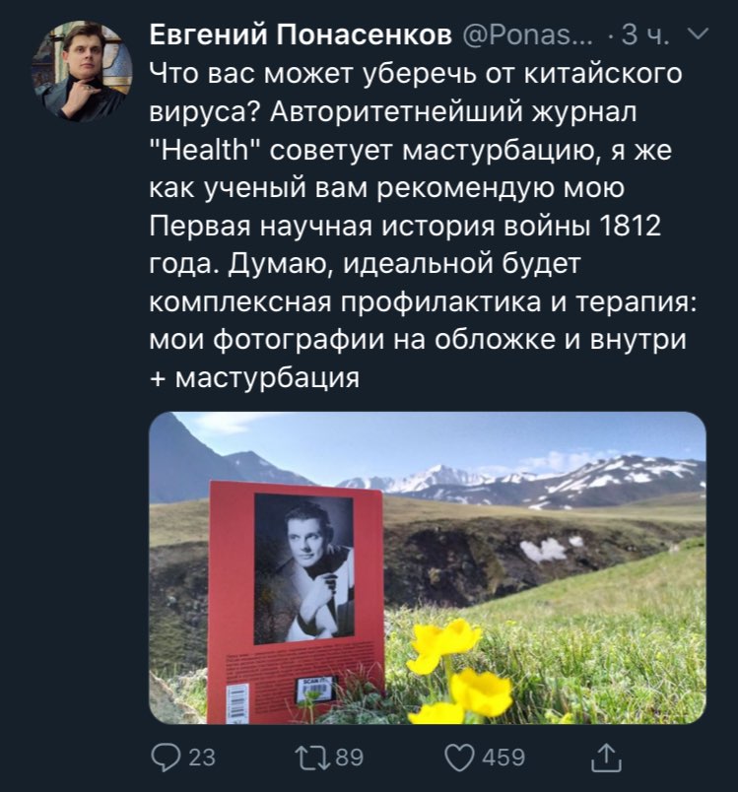Open Евгений Понасенков's round profile avatar
This screenshot has height=792, width=738.
coord(82,71)
